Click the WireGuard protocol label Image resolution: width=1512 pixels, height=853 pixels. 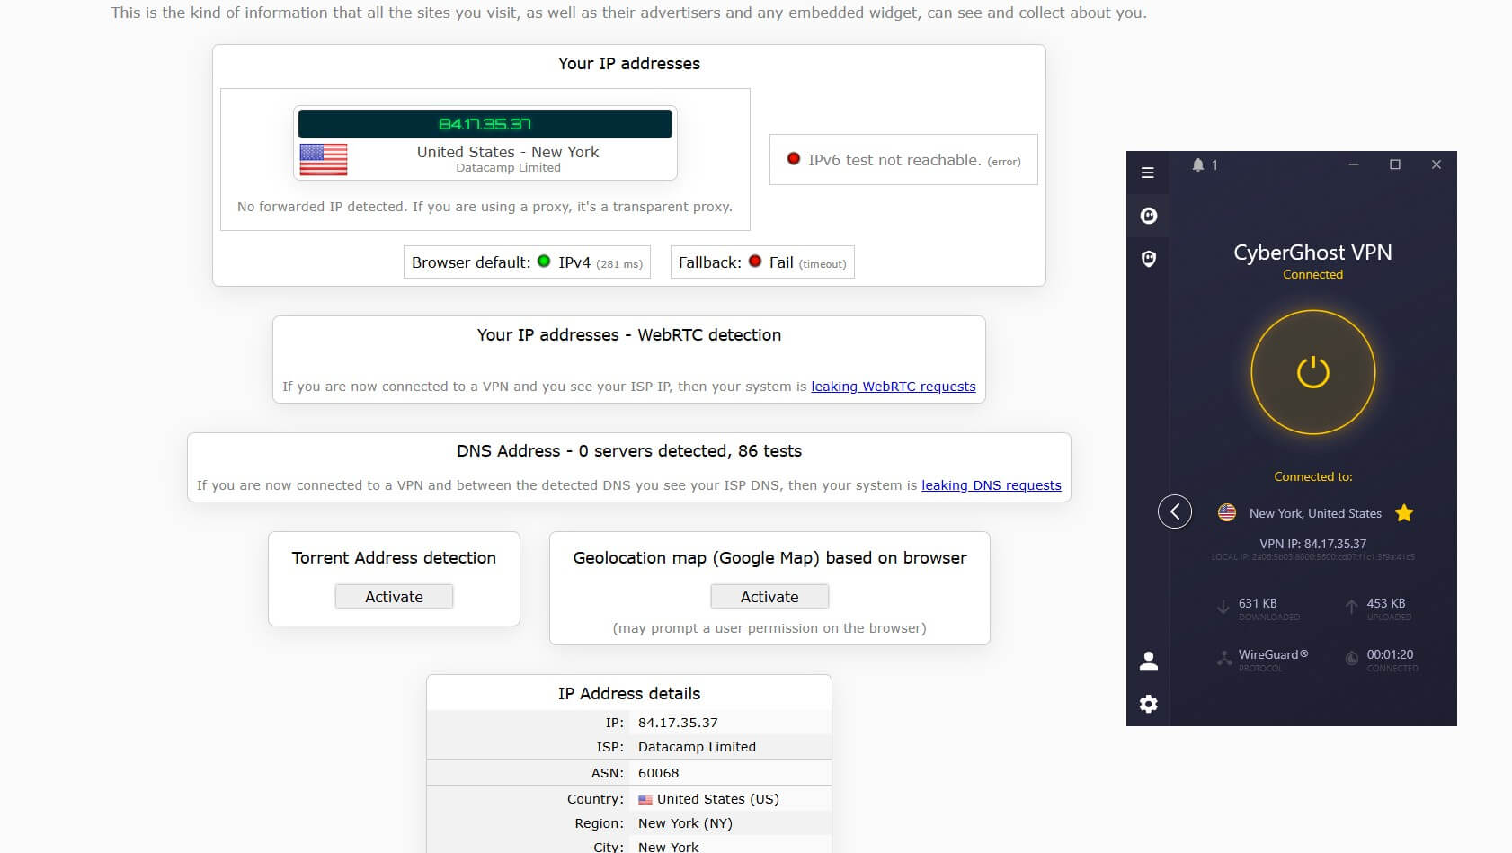pyautogui.click(x=1272, y=654)
